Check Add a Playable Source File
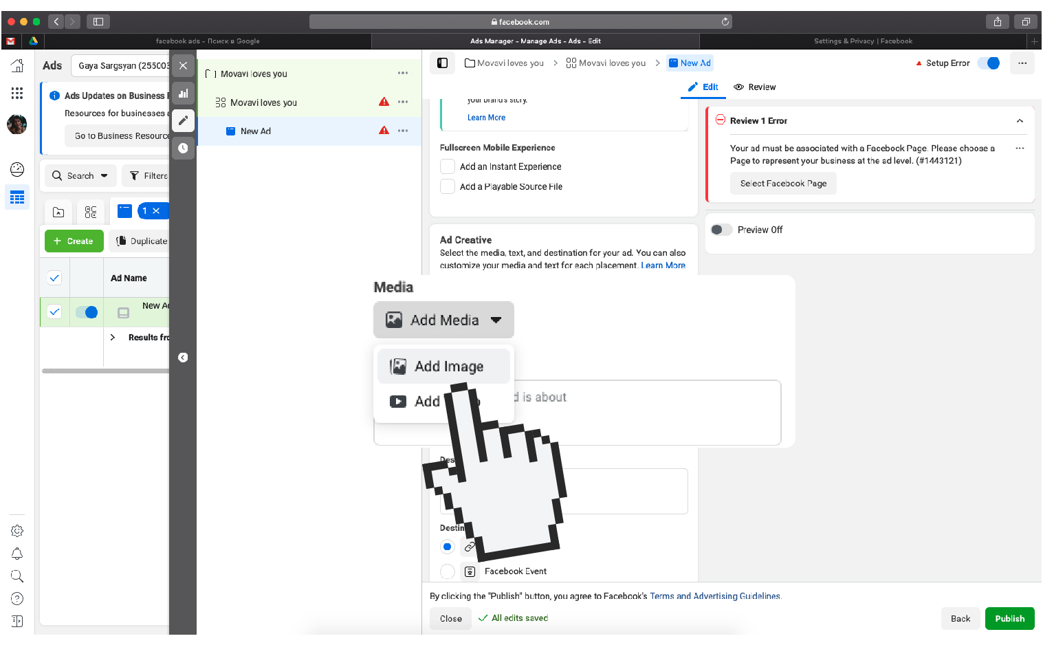 pos(448,186)
